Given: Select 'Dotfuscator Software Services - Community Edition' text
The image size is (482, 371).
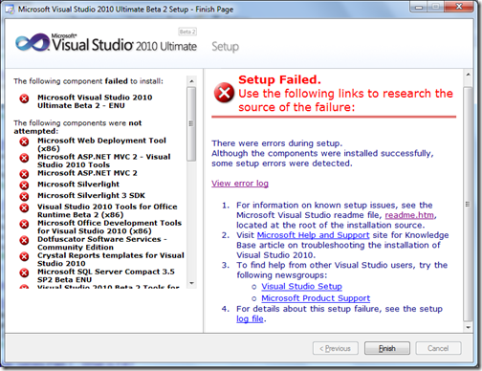Looking at the screenshot, I should pyautogui.click(x=102, y=243).
